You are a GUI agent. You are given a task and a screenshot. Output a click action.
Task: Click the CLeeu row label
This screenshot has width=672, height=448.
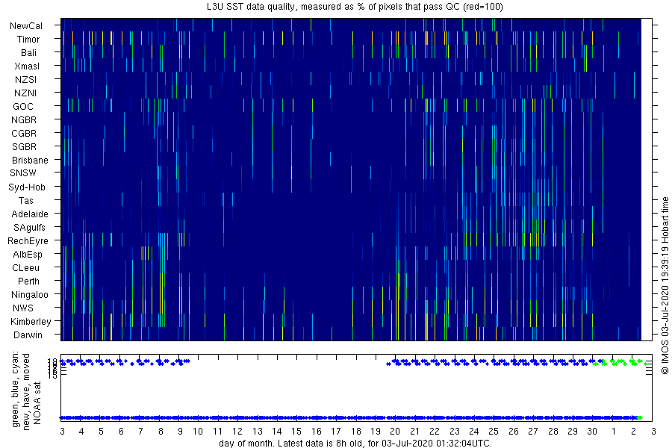25,267
